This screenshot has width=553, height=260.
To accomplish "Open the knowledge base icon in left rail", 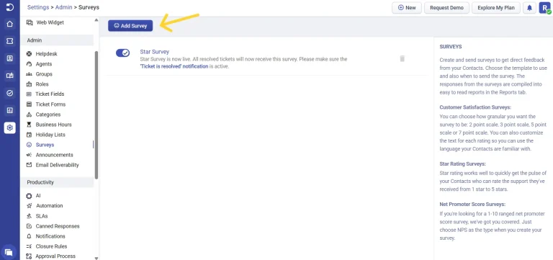I will tap(10, 76).
